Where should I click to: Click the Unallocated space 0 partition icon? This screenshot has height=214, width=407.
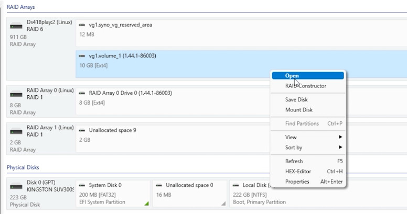click(159, 185)
